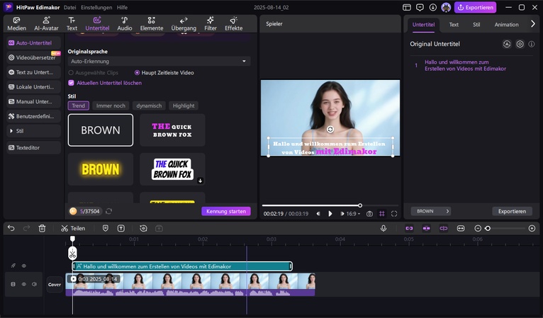The width and height of the screenshot is (543, 318).
Task: Mute the video track audio
Action: (34, 284)
